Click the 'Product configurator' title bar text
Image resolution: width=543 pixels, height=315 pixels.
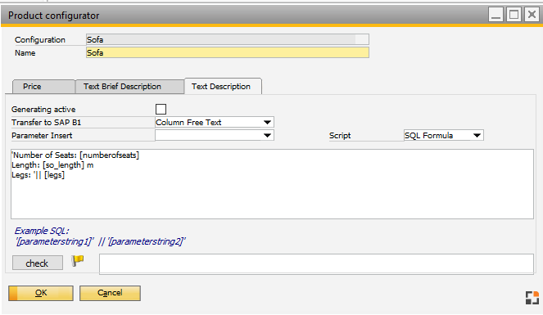tap(54, 16)
